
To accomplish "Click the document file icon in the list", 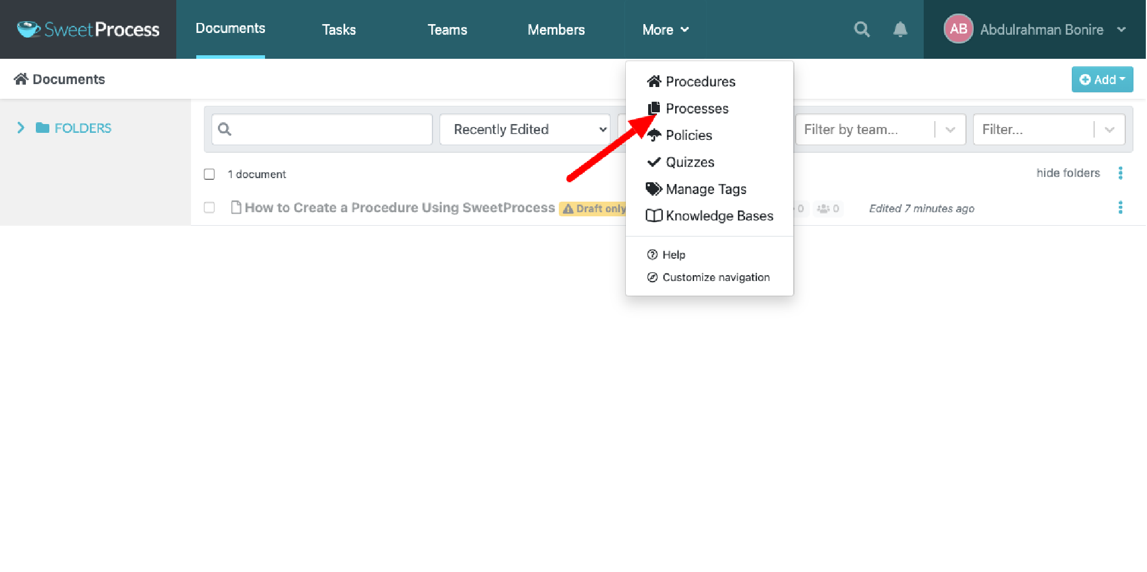I will pyautogui.click(x=236, y=207).
